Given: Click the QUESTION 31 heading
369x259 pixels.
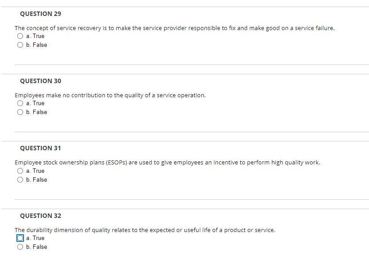Looking at the screenshot, I should (x=40, y=148).
